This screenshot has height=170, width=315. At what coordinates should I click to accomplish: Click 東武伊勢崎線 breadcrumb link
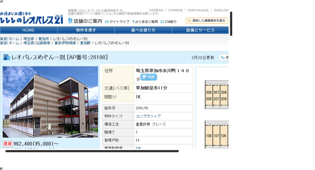[65, 43]
